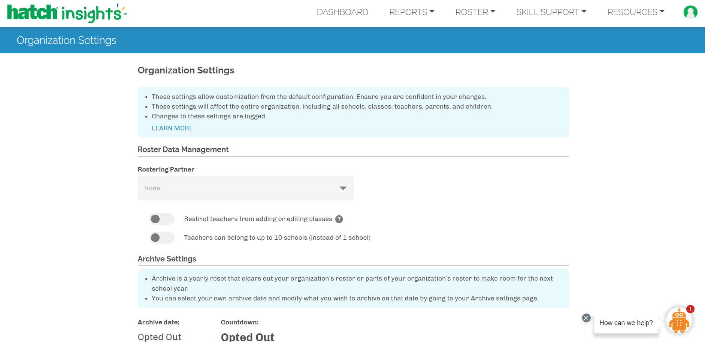
Task: Go to the Dashboard page
Action: click(342, 12)
